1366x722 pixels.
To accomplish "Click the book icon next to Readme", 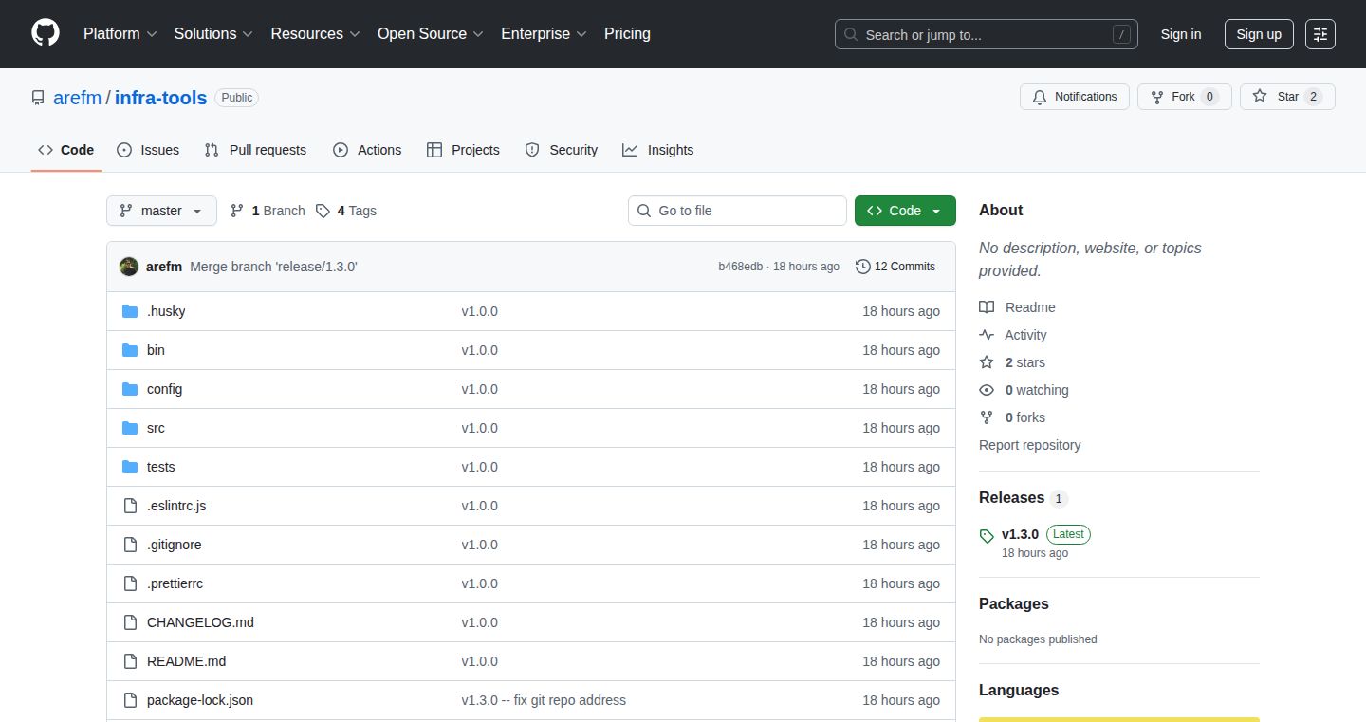I will click(x=987, y=307).
